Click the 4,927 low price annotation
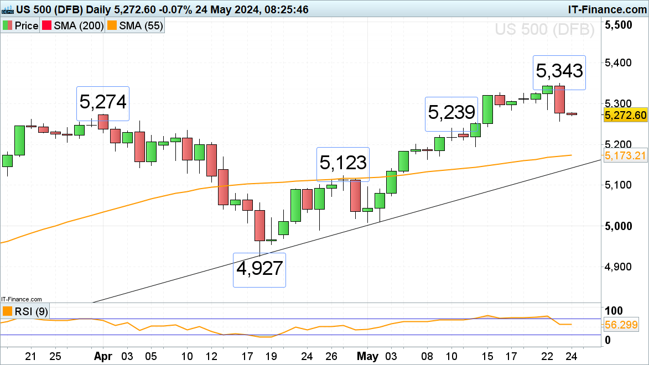The height and width of the screenshot is (365, 649). (259, 269)
